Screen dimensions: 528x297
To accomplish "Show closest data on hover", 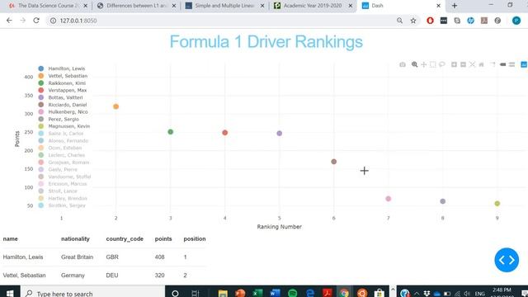I will tap(502, 64).
